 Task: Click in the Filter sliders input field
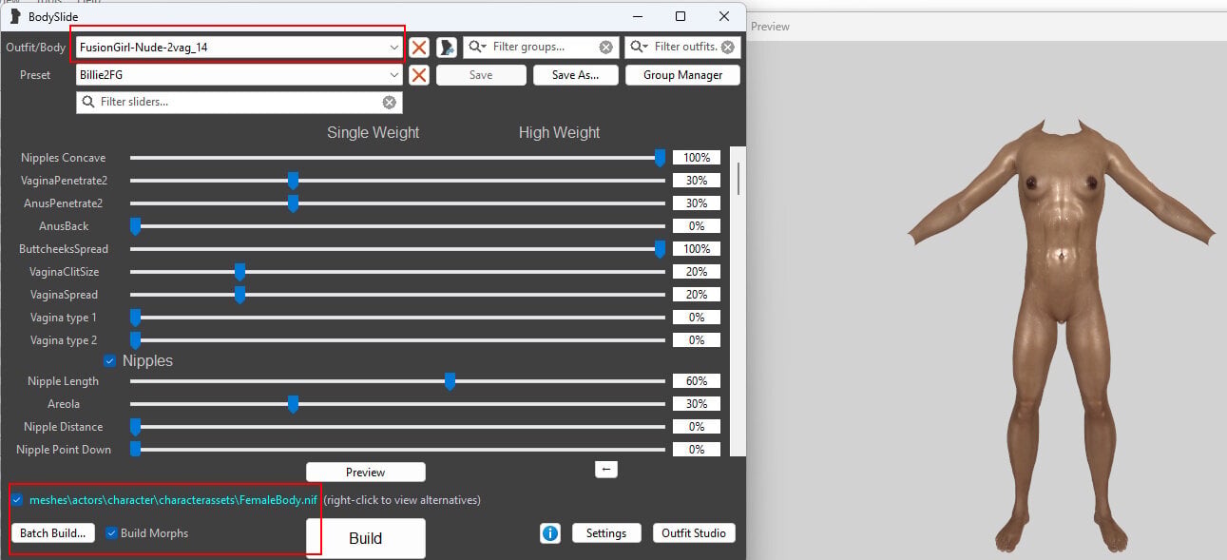(x=238, y=102)
